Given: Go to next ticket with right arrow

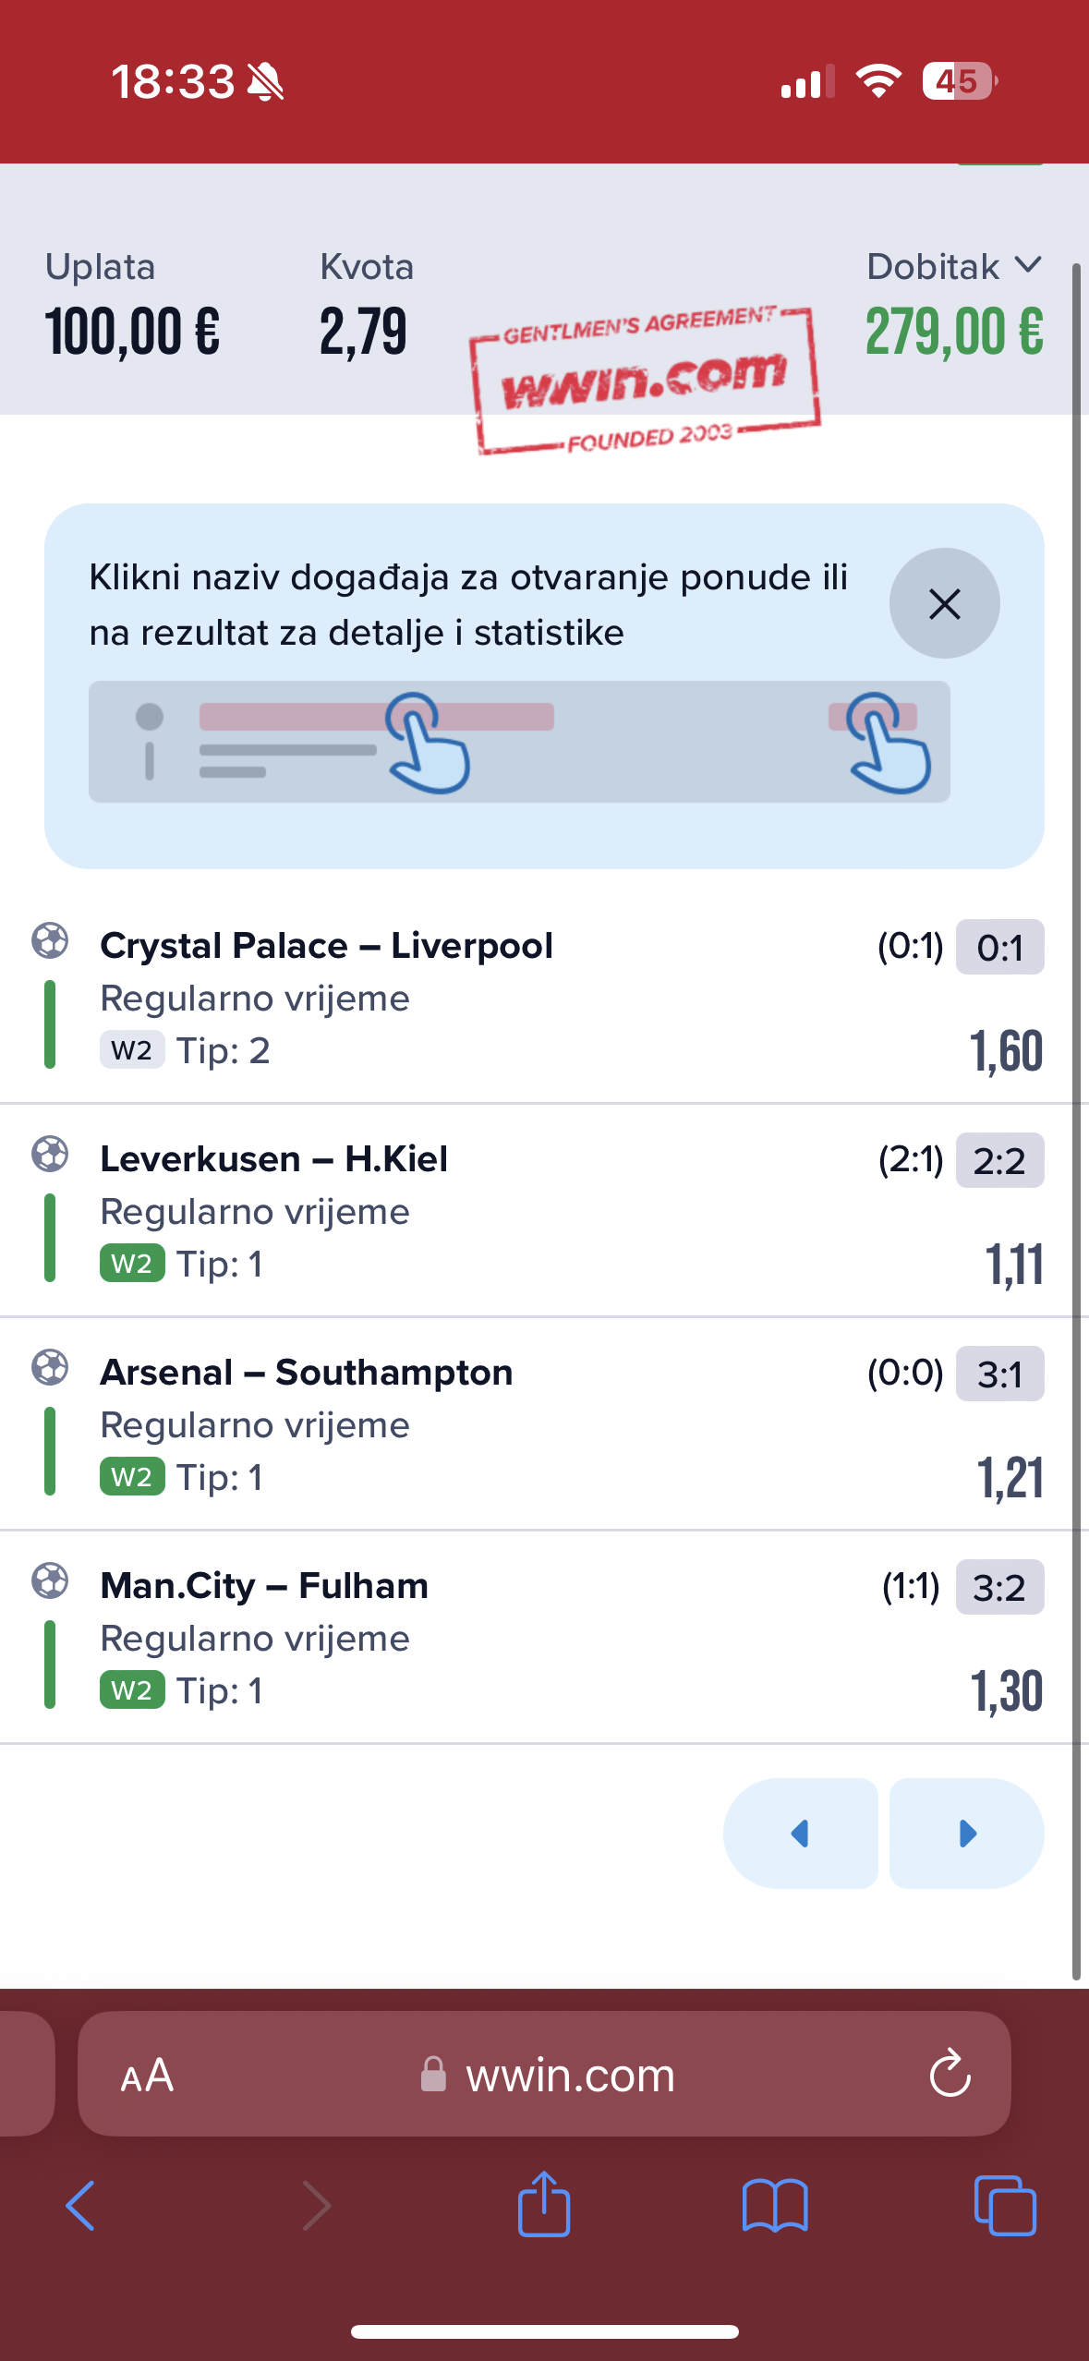Looking at the screenshot, I should click(x=967, y=1834).
